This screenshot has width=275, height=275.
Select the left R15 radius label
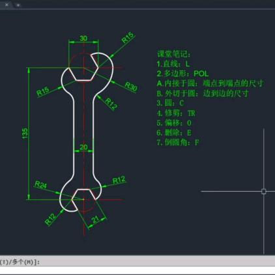coord(43,91)
